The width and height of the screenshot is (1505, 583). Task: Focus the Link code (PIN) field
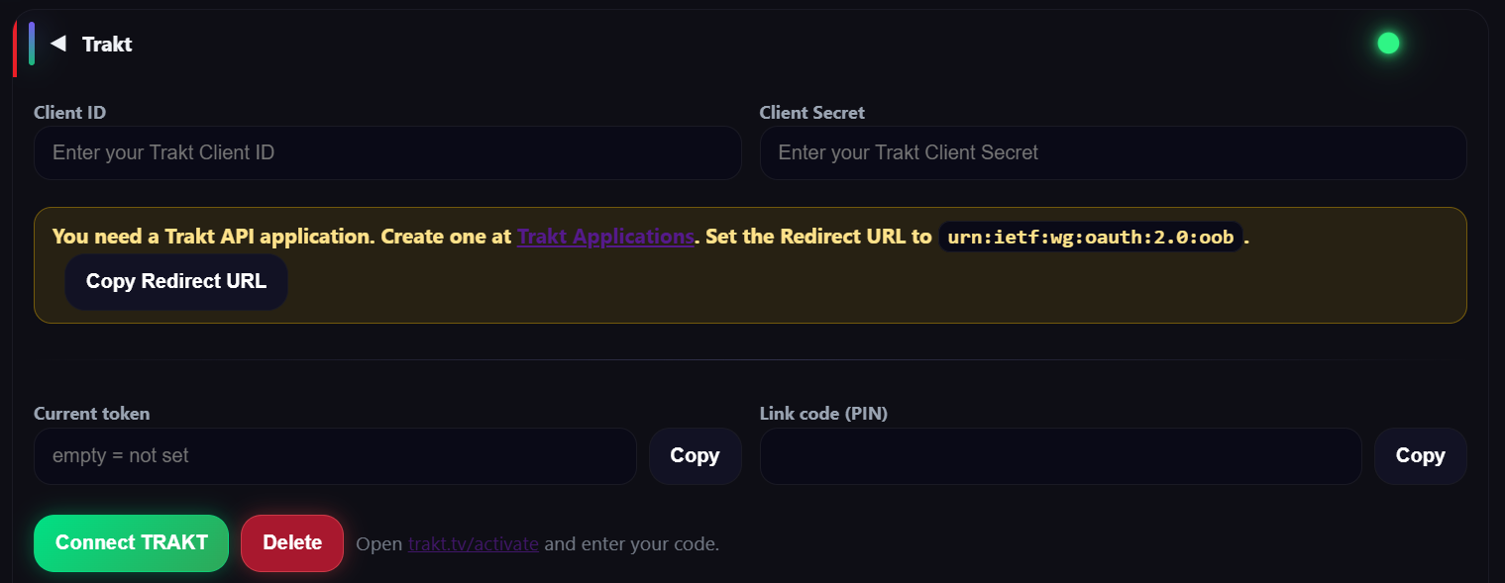(1060, 456)
